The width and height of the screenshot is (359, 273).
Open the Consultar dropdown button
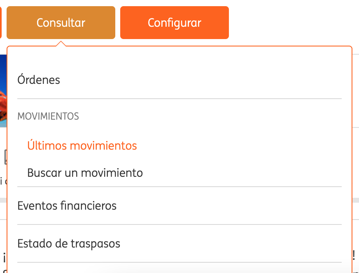61,23
